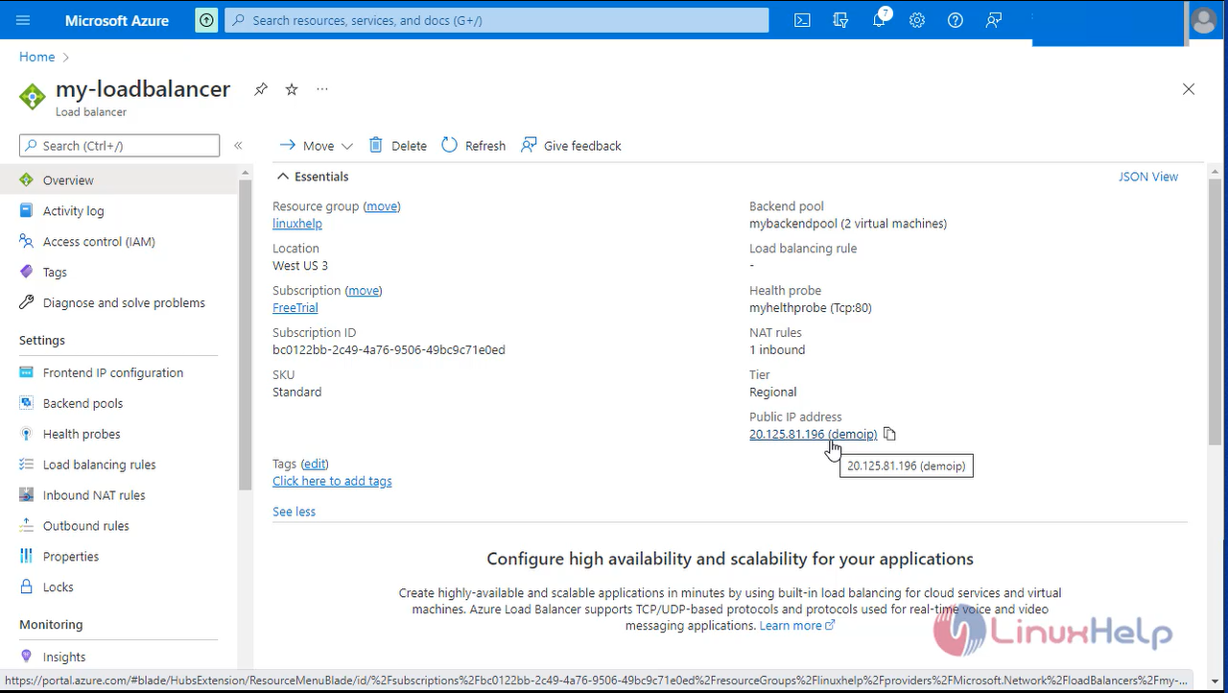Image resolution: width=1228 pixels, height=693 pixels.
Task: Click move link next to Subscription
Action: (x=363, y=291)
